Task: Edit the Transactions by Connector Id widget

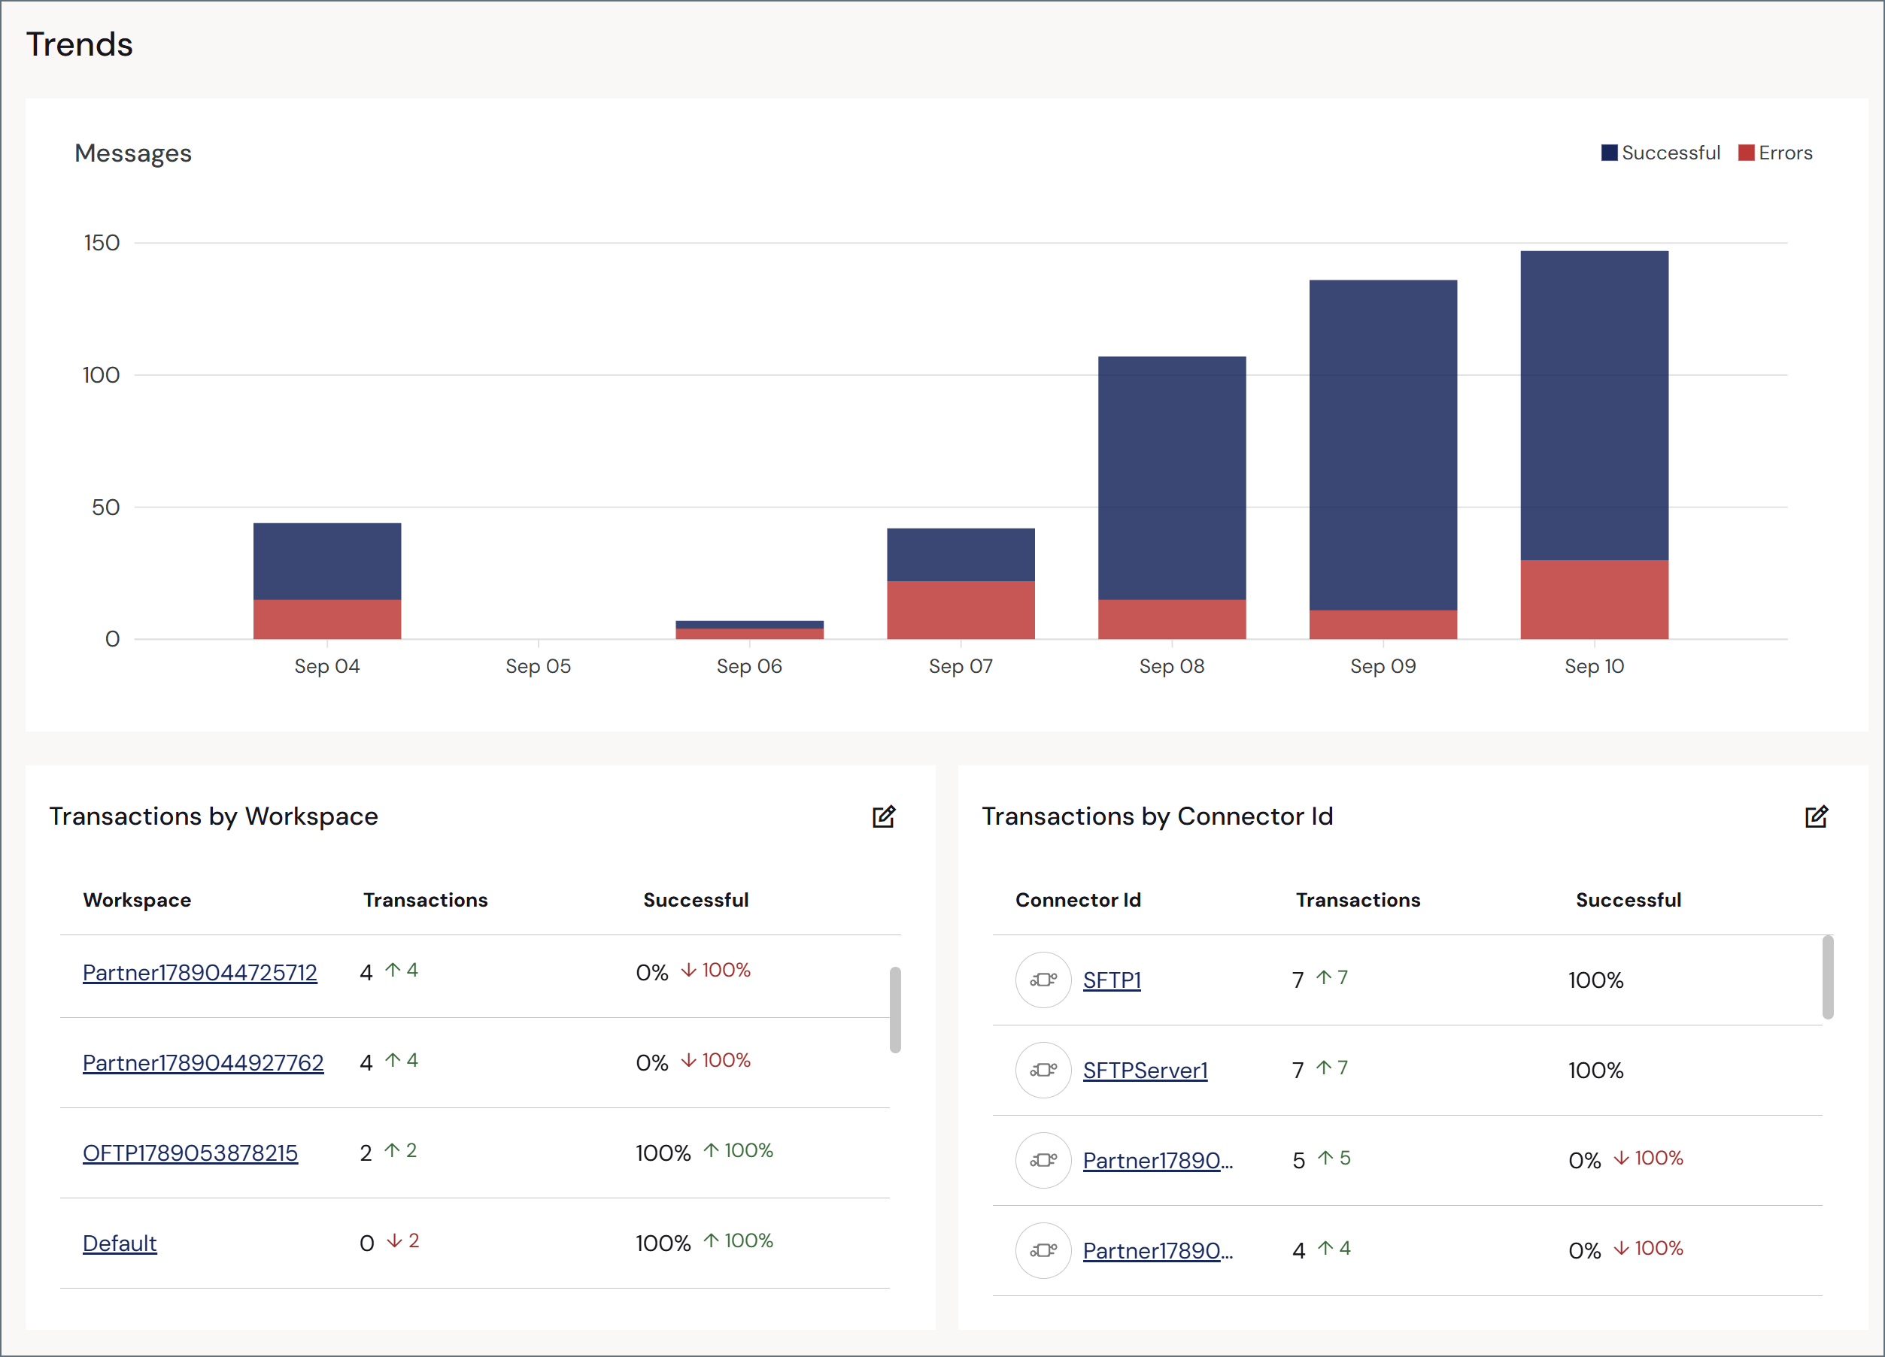Action: [x=1816, y=816]
